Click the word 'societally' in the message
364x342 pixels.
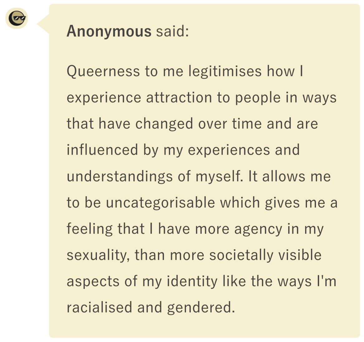242,255
